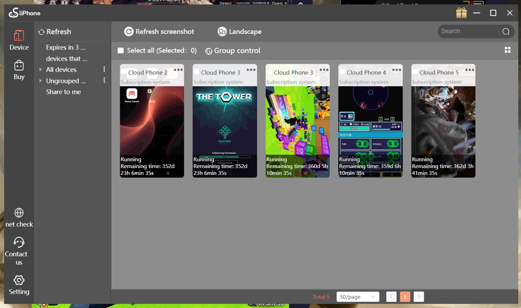Go to the previous page arrow
Image resolution: width=521 pixels, height=308 pixels.
(391, 297)
